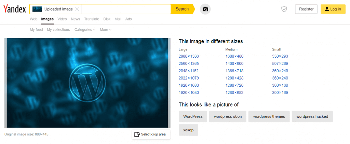
Task: Open the Ads tab
Action: 129,19
